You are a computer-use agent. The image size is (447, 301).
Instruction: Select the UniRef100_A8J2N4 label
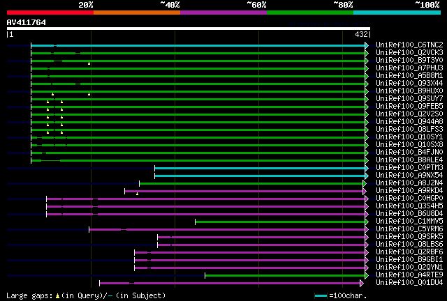[x=409, y=183]
